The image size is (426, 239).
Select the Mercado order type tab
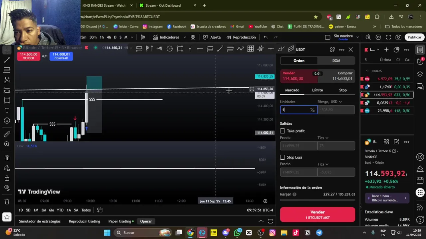292,90
